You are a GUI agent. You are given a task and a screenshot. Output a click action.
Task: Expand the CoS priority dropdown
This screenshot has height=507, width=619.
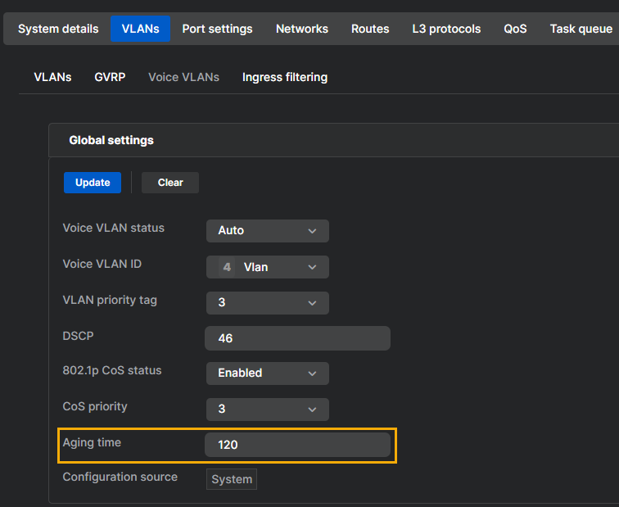(x=267, y=410)
